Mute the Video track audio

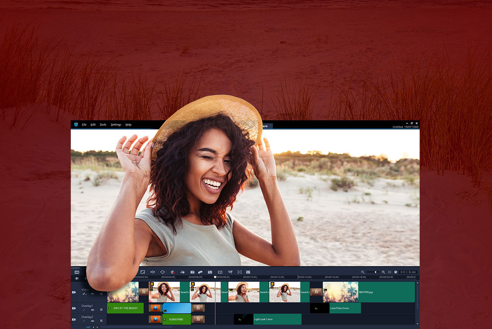[93, 294]
